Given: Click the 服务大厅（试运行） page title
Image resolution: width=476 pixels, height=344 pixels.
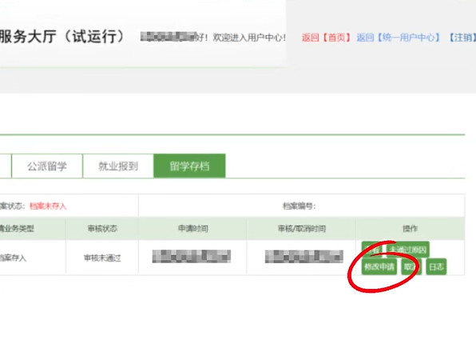Looking at the screenshot, I should [62, 37].
